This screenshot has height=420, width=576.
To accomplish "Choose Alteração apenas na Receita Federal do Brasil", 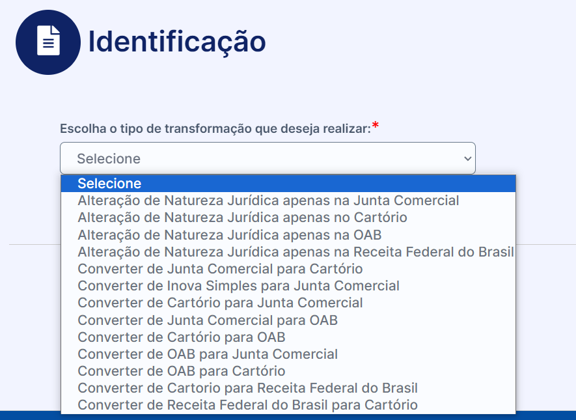I will tap(288, 252).
